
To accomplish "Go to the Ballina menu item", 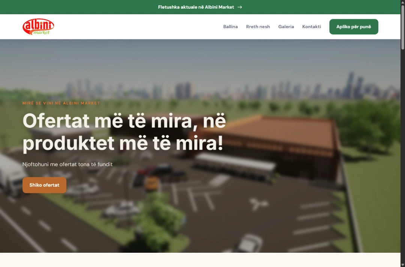I will click(x=230, y=27).
